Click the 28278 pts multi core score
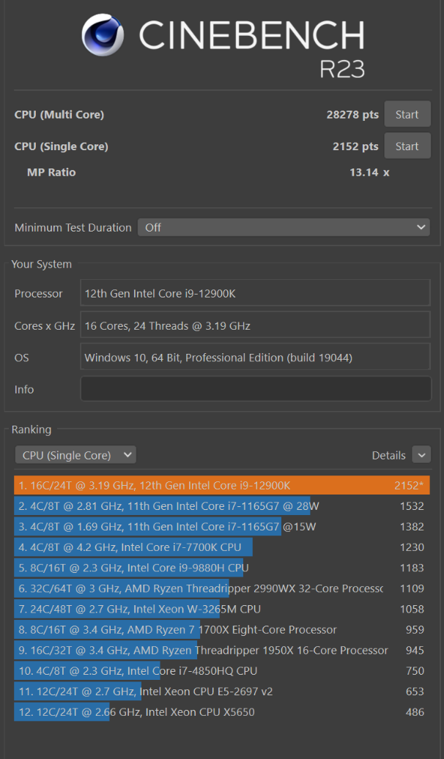Screen dimensions: 444x759 pyautogui.click(x=352, y=115)
